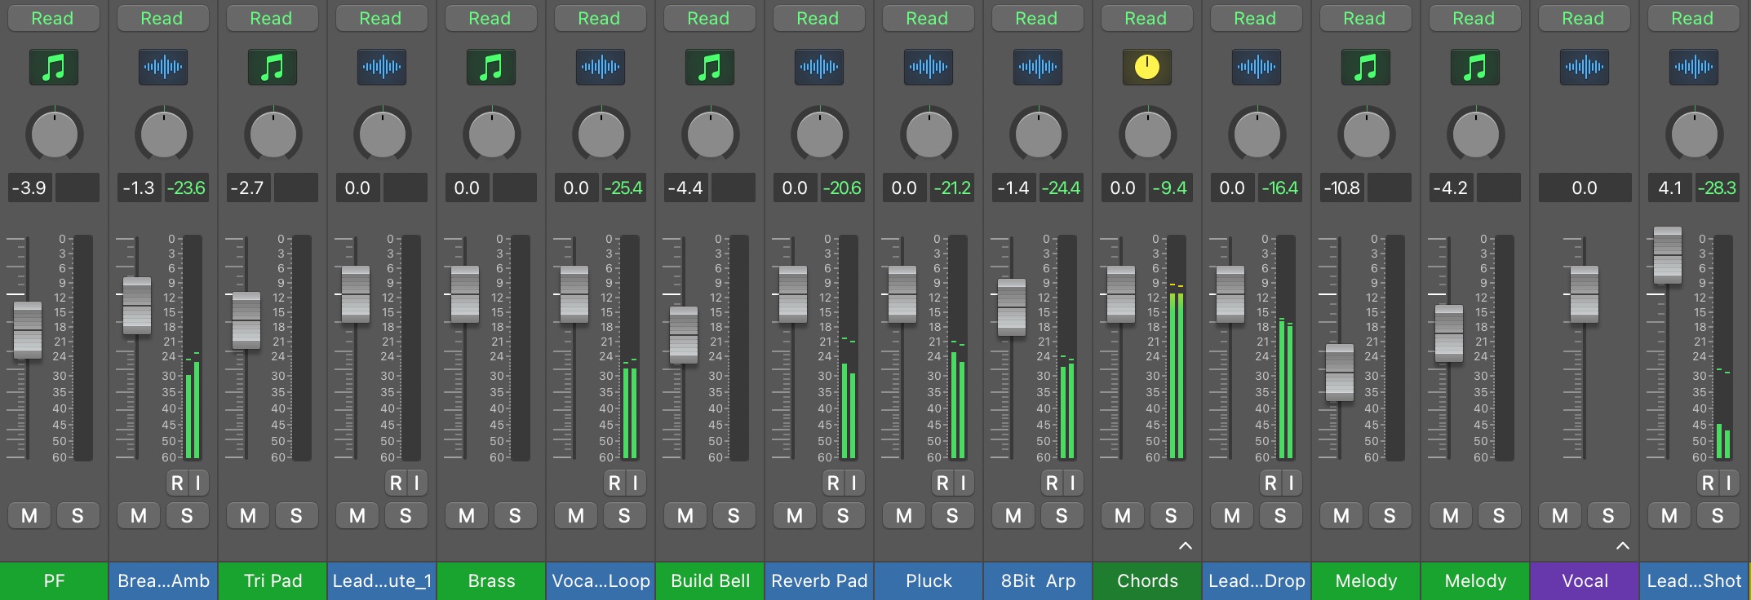Image resolution: width=1751 pixels, height=600 pixels.
Task: Open Read automation menu on Chords channel
Action: coord(1147,18)
